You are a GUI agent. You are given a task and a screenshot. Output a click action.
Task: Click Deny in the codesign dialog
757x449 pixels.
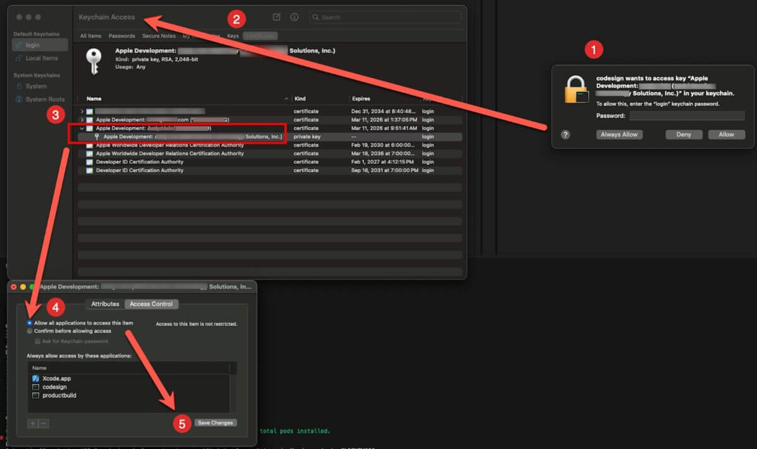point(684,134)
